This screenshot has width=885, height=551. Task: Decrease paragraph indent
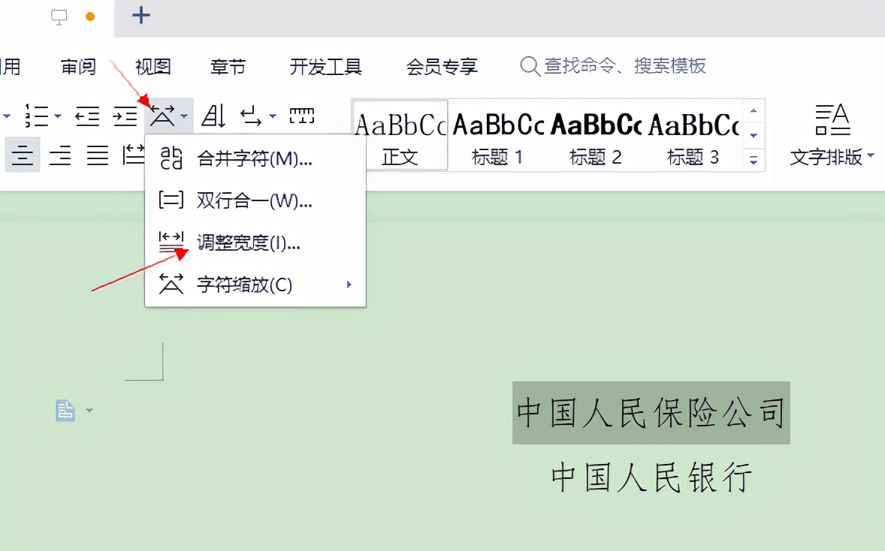click(87, 116)
